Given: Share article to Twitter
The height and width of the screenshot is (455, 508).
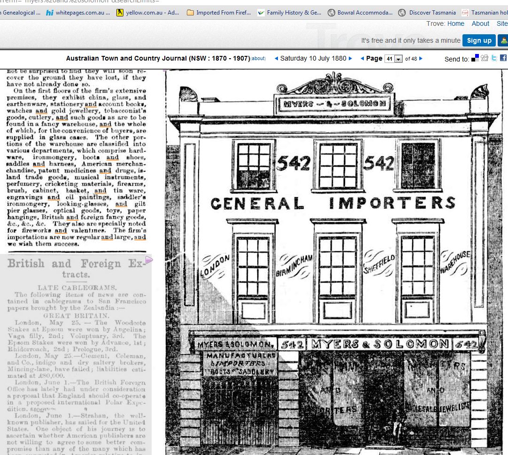Looking at the screenshot, I should tap(494, 58).
